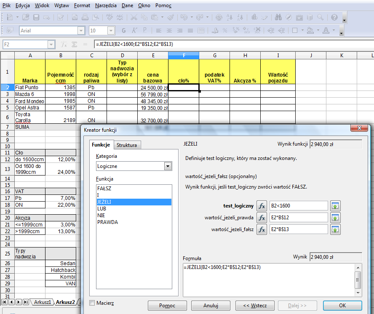Screen dimensions: 374x314
Task: Open the Wstaw menu
Action: 61,5
